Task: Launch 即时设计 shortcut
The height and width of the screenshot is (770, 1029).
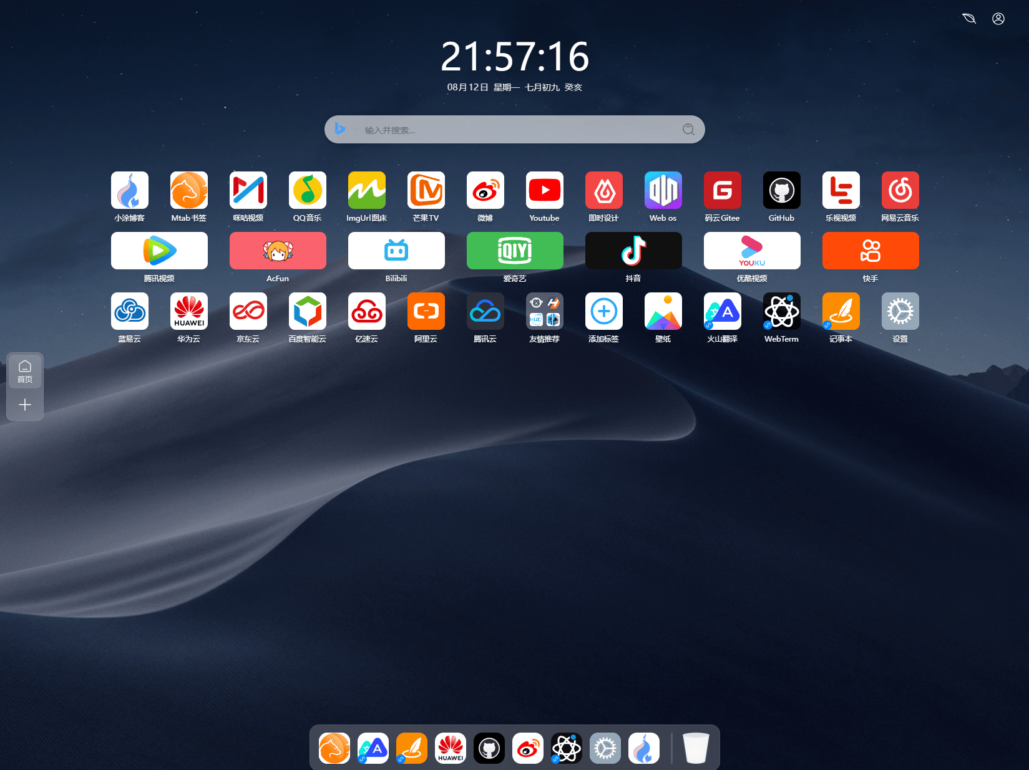Action: pos(604,190)
